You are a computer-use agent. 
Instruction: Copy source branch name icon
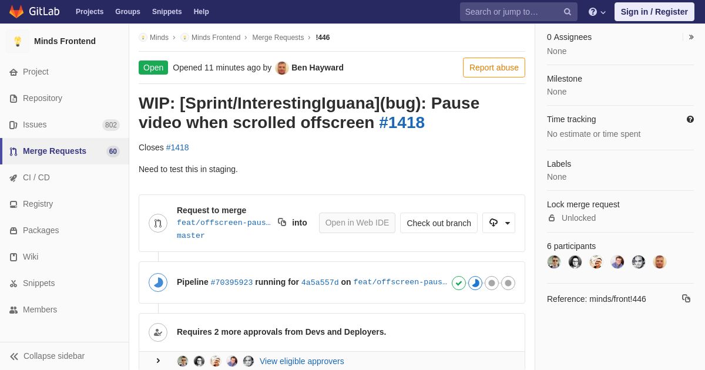coord(282,222)
